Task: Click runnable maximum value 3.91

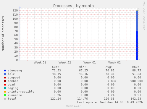Action: click(x=138, y=95)
